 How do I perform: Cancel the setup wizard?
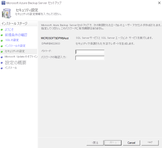point(131,143)
